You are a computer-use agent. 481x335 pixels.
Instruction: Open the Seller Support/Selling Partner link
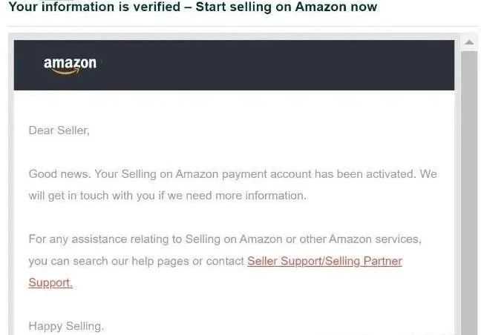(324, 261)
